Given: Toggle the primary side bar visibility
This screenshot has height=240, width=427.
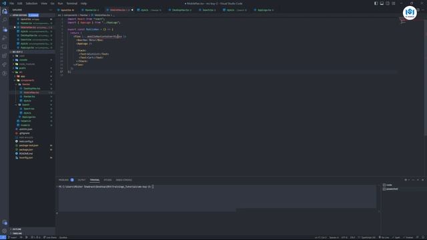Looking at the screenshot, I should (x=376, y=3).
